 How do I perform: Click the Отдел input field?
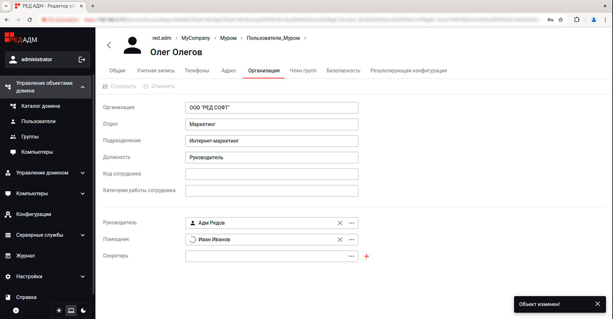pos(272,124)
